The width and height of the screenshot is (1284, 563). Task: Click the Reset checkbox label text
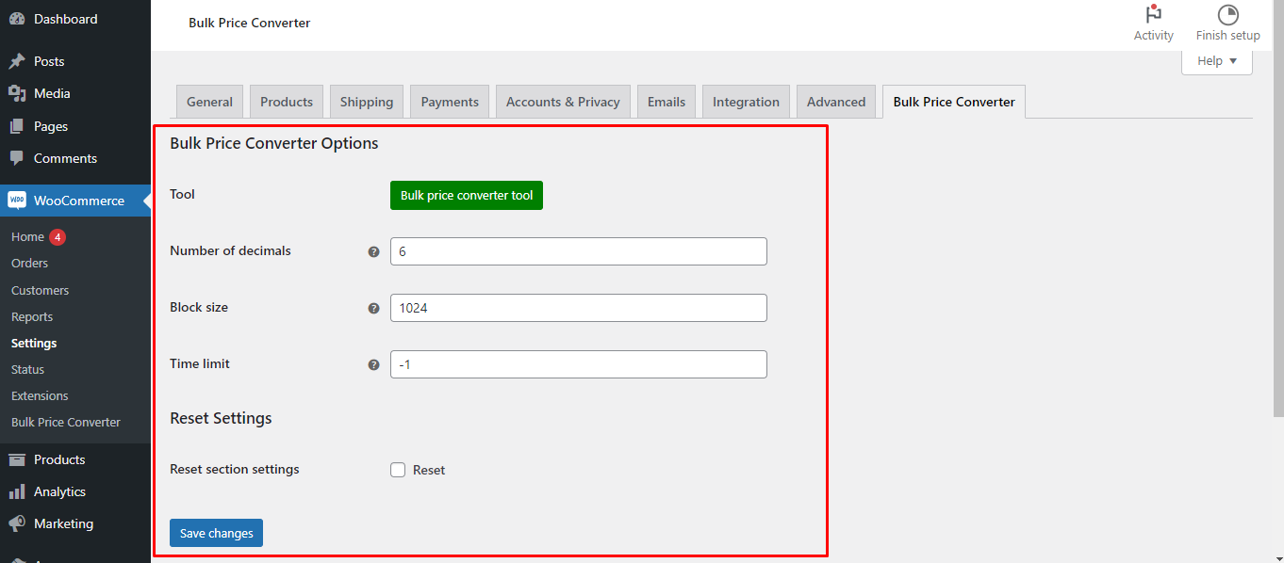coord(429,470)
